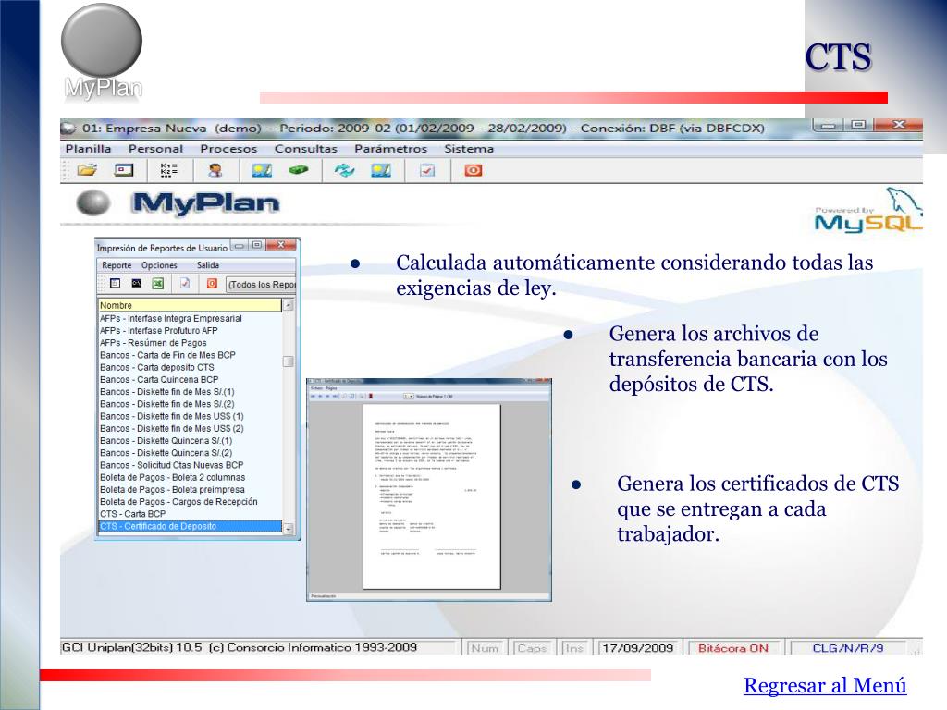
Task: Click the Num status bar indicator
Action: click(485, 648)
